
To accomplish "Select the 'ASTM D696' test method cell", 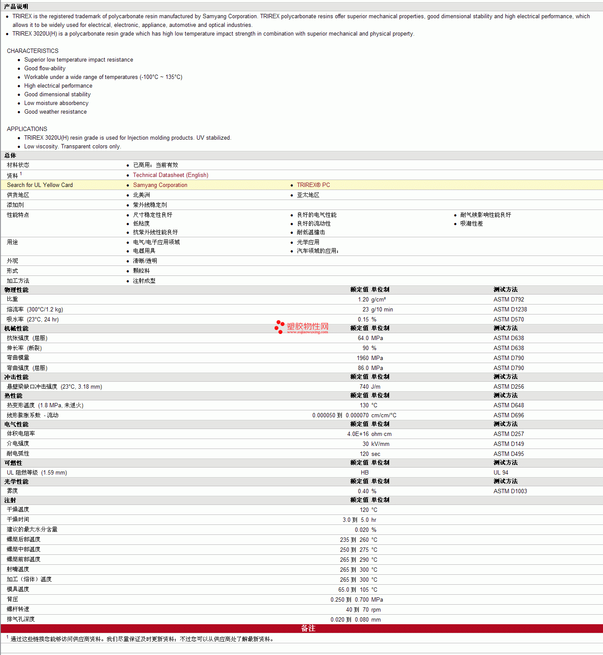I will pyautogui.click(x=508, y=416).
